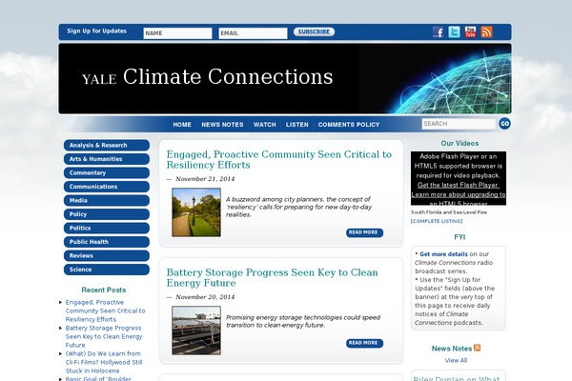Click the Get more details link
Image resolution: width=572 pixels, height=381 pixels.
click(443, 254)
